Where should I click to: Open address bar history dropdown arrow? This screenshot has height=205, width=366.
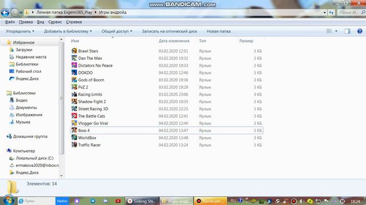pos(325,13)
